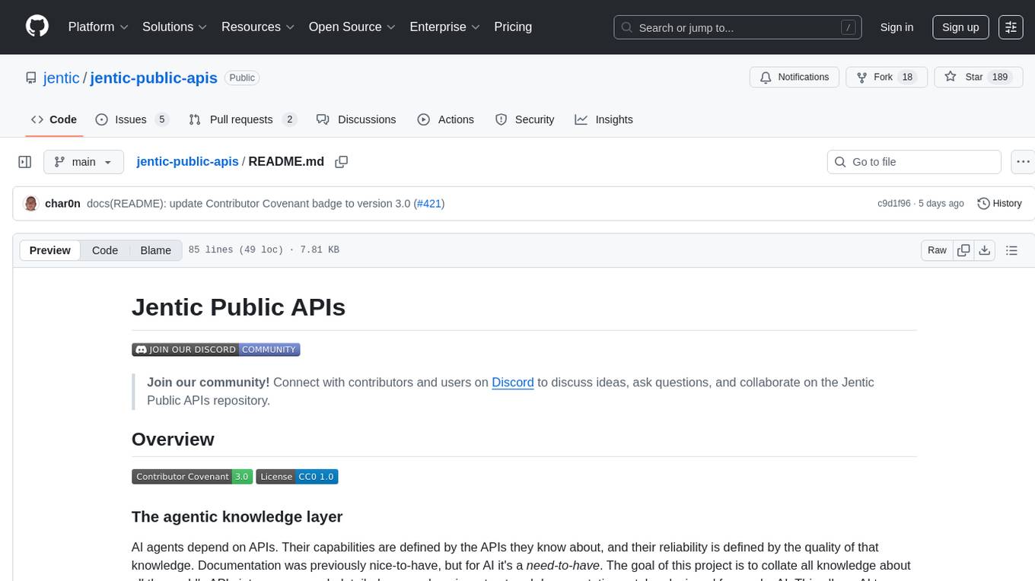Image resolution: width=1035 pixels, height=581 pixels.
Task: Open the command palette icon in header
Action: click(1011, 27)
